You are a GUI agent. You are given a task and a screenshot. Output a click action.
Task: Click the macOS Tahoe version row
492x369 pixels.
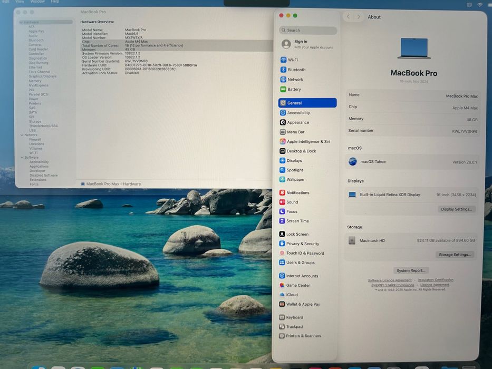click(412, 162)
